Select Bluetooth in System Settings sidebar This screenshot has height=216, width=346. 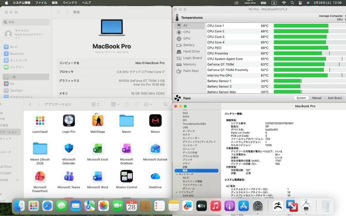coord(17,54)
